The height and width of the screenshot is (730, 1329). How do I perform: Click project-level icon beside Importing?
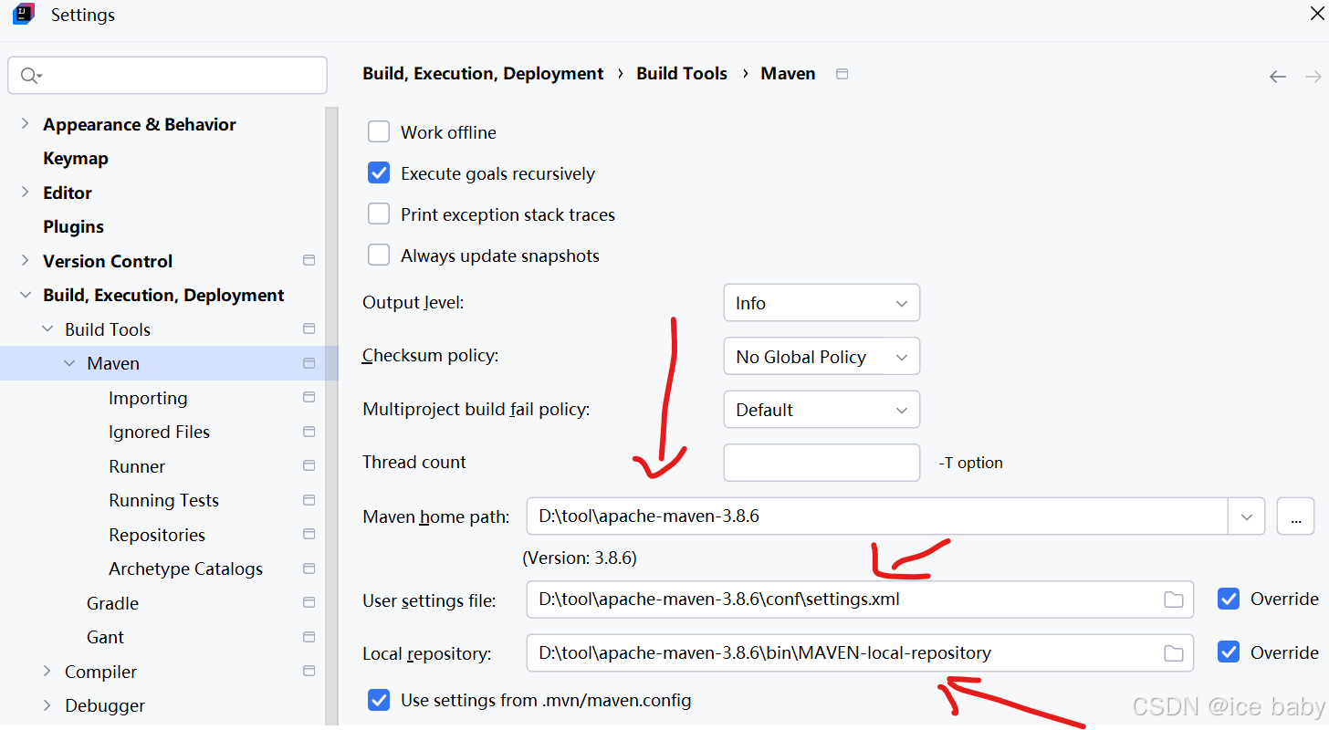[x=309, y=398]
